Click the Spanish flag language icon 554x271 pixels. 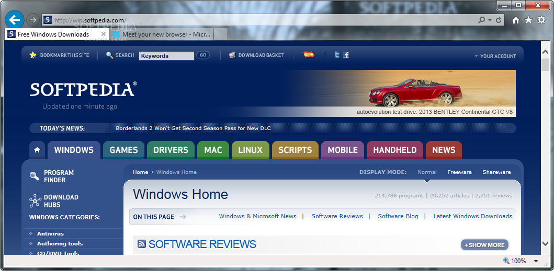click(309, 55)
